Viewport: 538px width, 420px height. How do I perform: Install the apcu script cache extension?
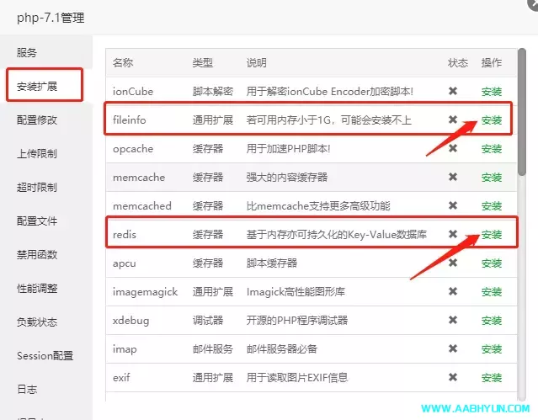pos(492,263)
